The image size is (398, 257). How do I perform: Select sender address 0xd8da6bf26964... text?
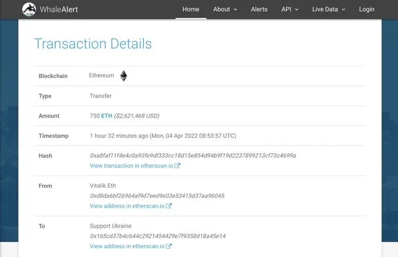(x=157, y=196)
